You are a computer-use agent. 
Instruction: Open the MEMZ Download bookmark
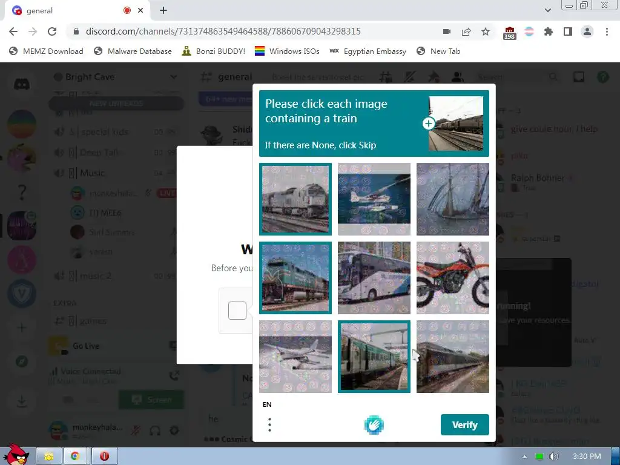point(46,51)
